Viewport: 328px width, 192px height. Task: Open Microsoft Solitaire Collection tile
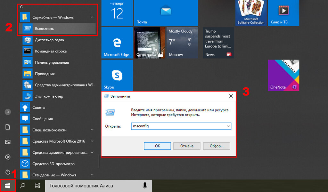click(251, 13)
